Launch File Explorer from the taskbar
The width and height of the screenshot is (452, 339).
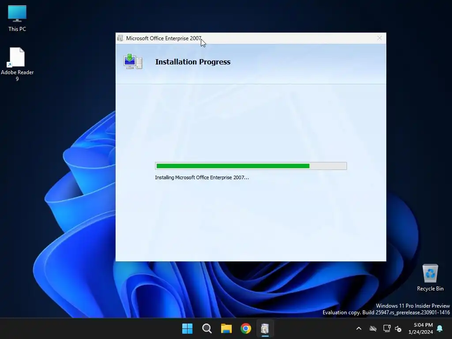coord(226,328)
